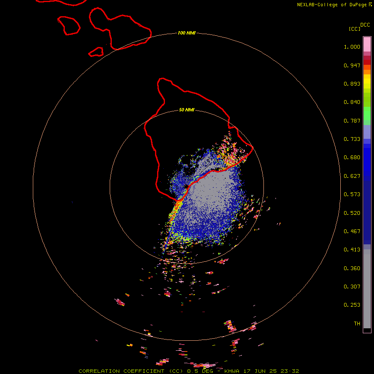
Task: Click the 0.840 value on color scale
Action: tap(352, 102)
